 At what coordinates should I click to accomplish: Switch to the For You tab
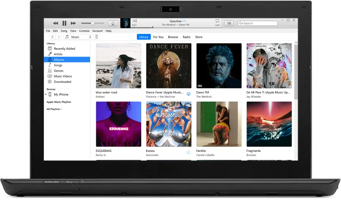click(158, 37)
